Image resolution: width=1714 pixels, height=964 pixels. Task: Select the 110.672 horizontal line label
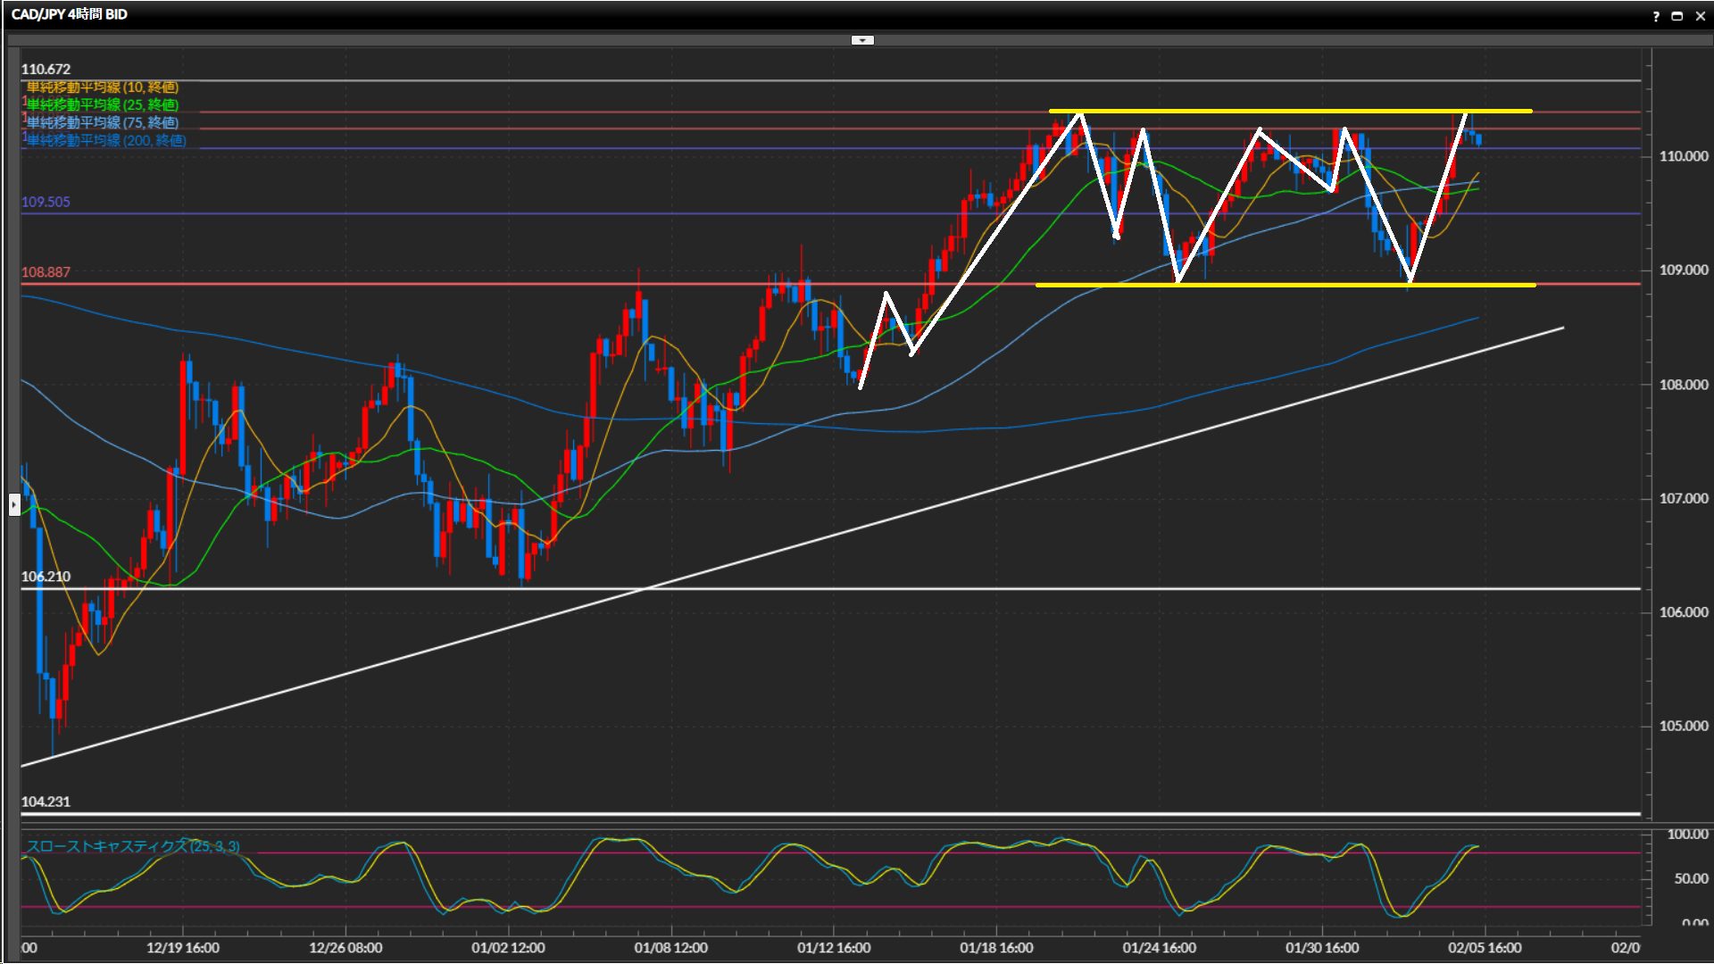(46, 69)
